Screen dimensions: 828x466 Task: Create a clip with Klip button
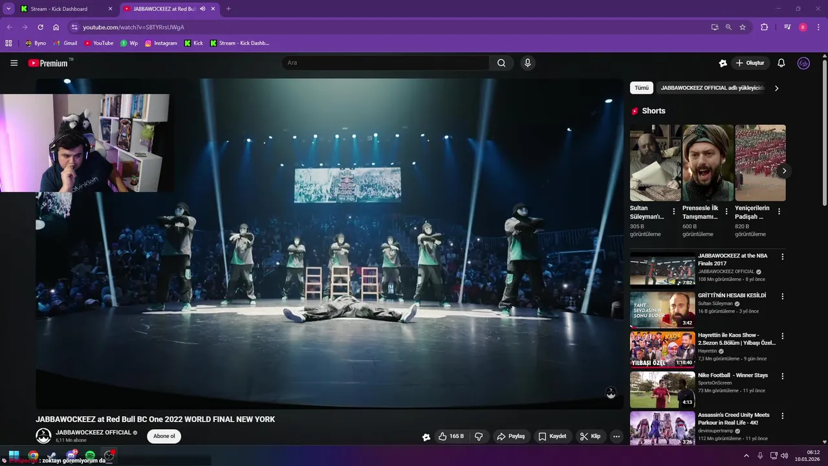[590, 436]
